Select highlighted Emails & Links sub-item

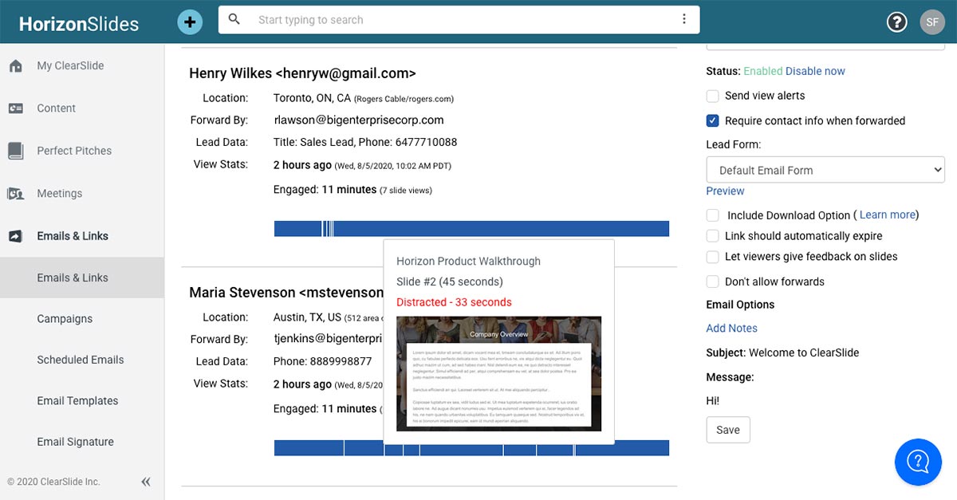click(x=82, y=278)
